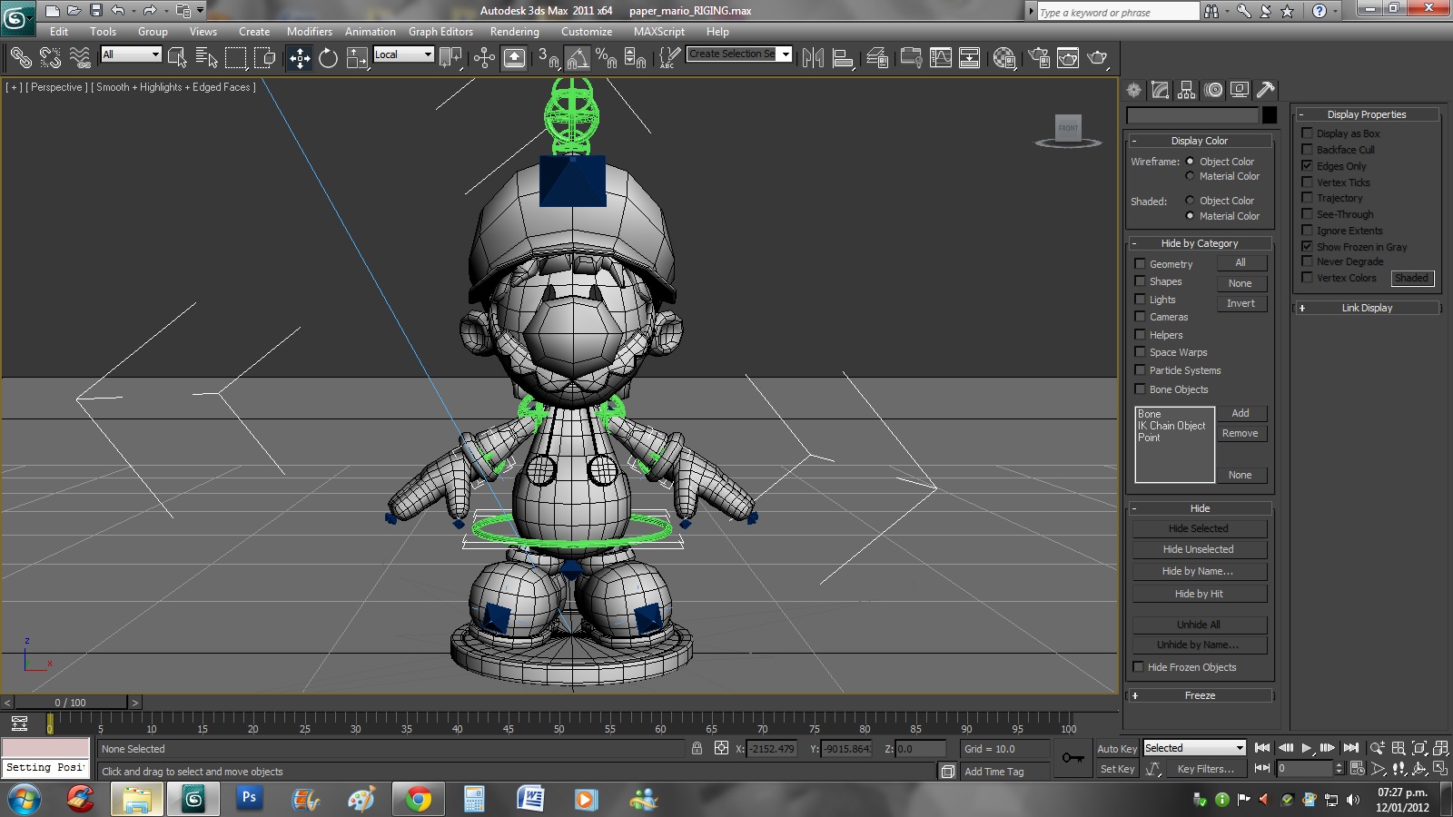Select the Link tool in toolbar
The image size is (1453, 817).
pos(20,58)
